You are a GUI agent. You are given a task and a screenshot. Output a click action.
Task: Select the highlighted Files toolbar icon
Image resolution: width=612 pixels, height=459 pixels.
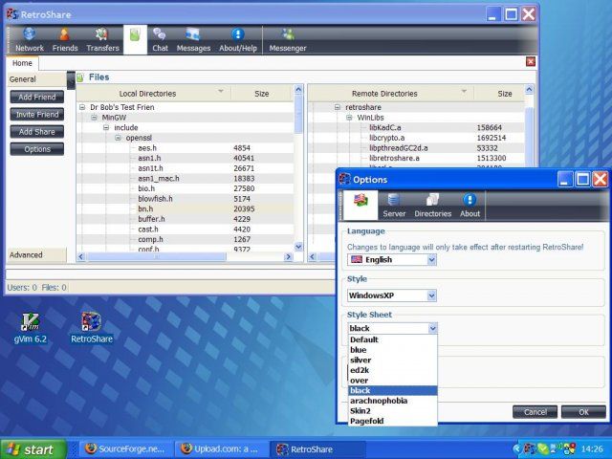[x=135, y=39]
